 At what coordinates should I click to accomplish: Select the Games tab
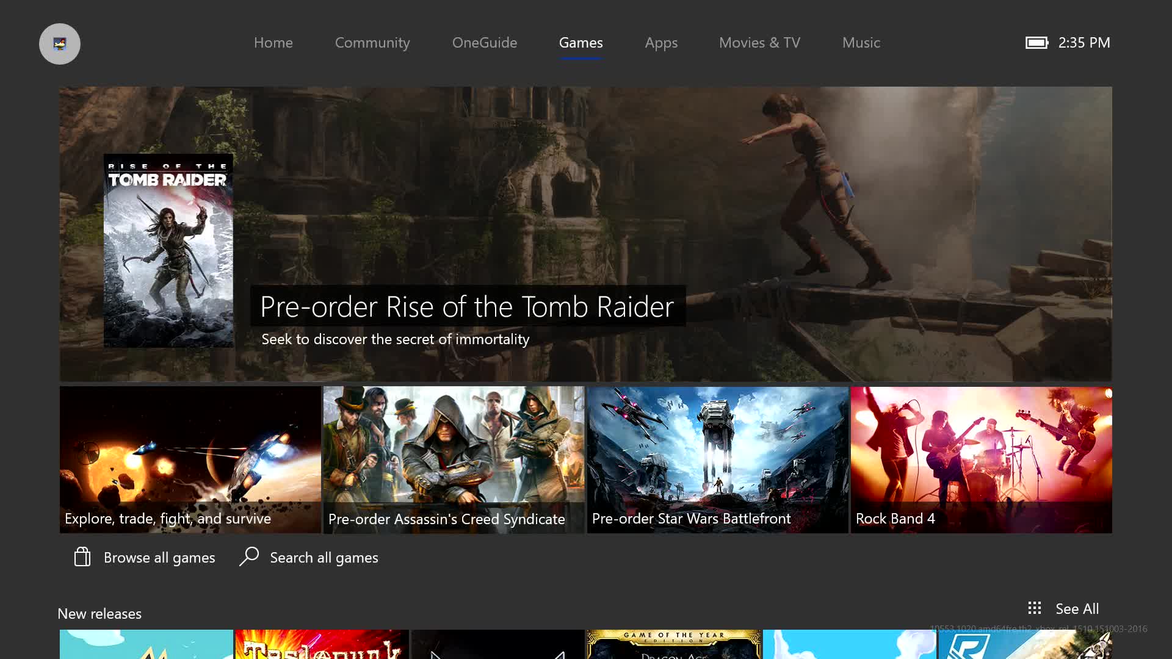point(581,43)
